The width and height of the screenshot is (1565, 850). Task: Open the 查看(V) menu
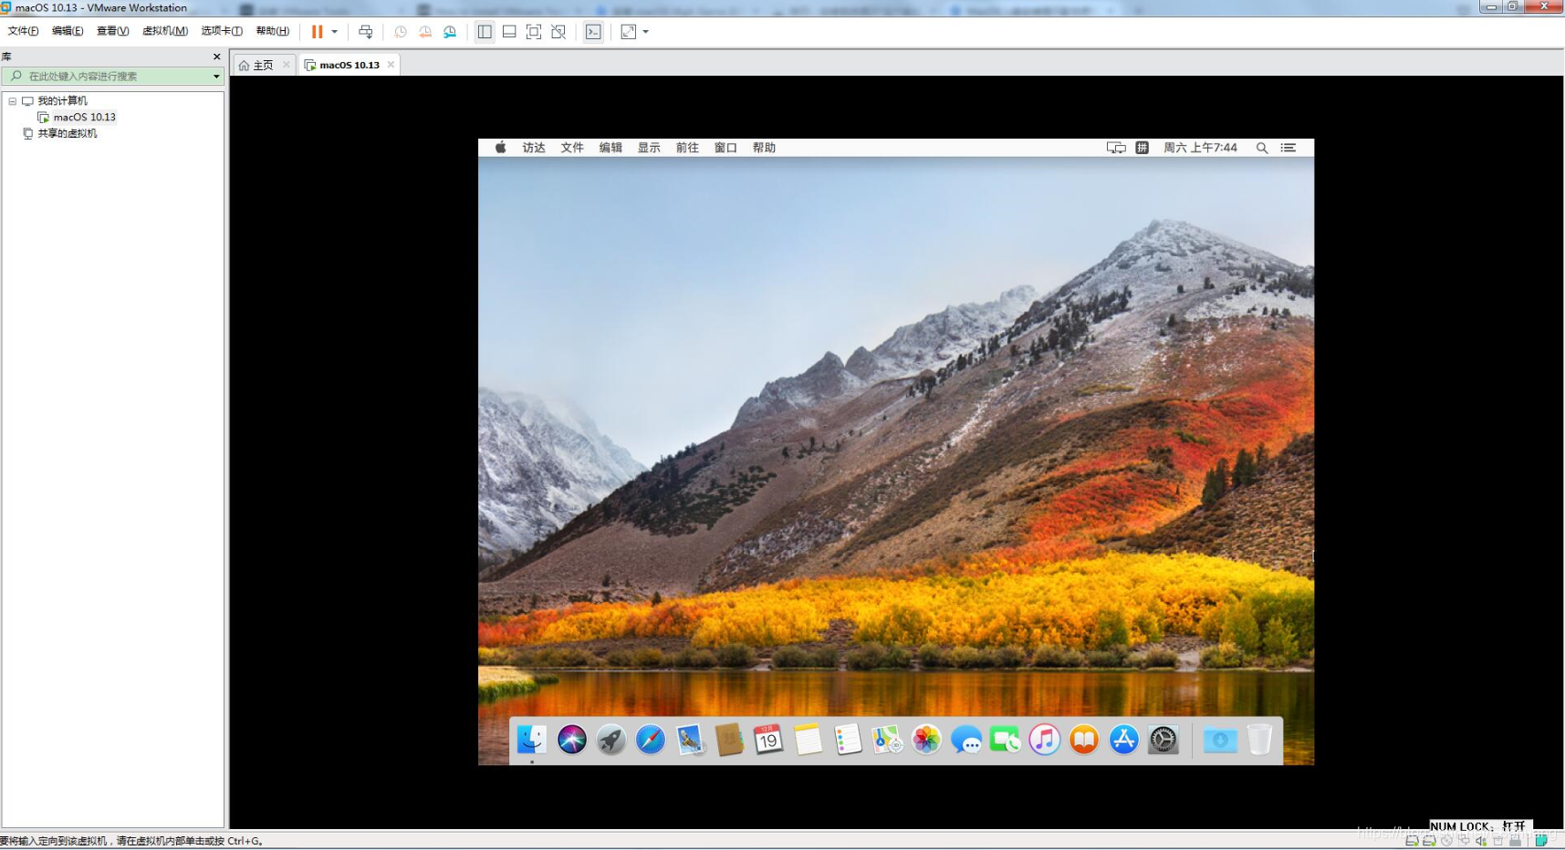(112, 31)
